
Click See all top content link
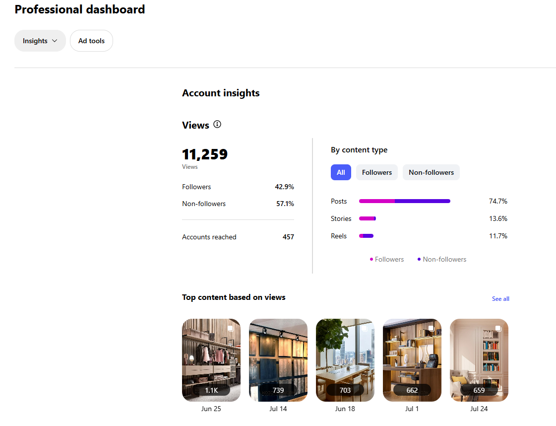[500, 299]
